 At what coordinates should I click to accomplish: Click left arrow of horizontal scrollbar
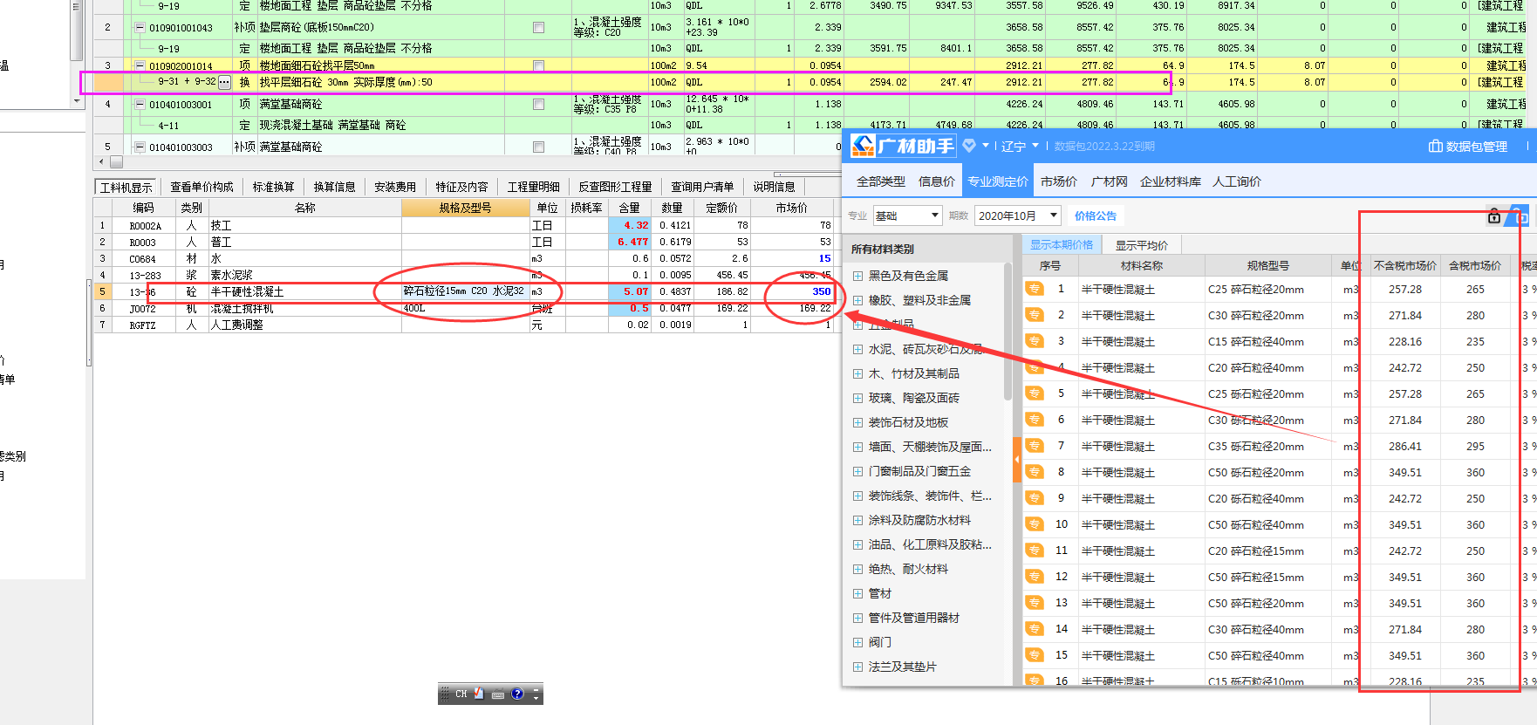(x=101, y=161)
